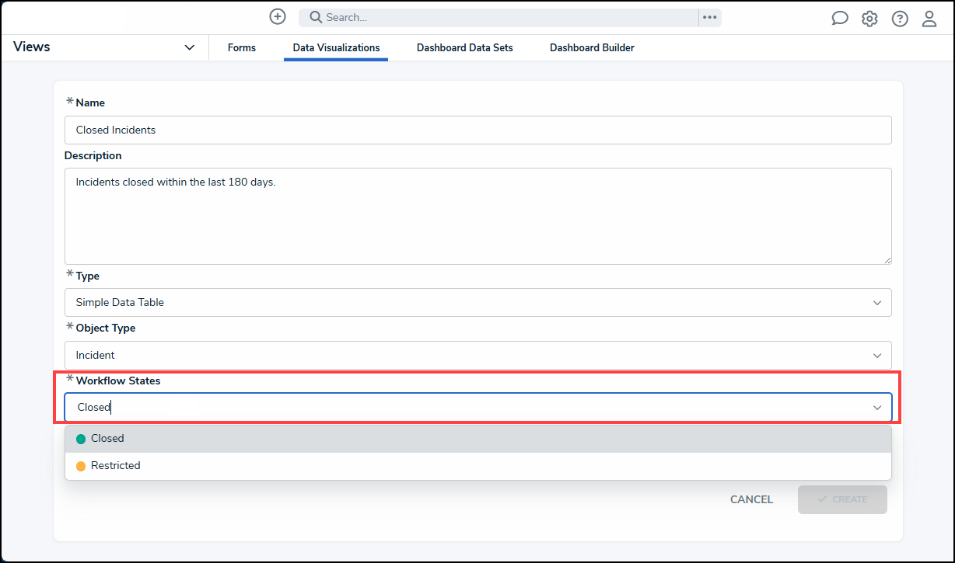
Task: Click the Name field 'Closed Incidents'
Action: tap(477, 130)
